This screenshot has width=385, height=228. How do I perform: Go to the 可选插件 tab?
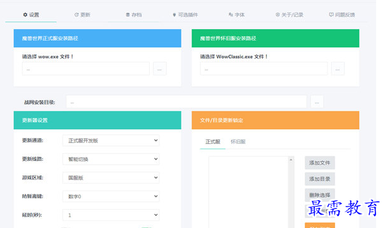[185, 15]
